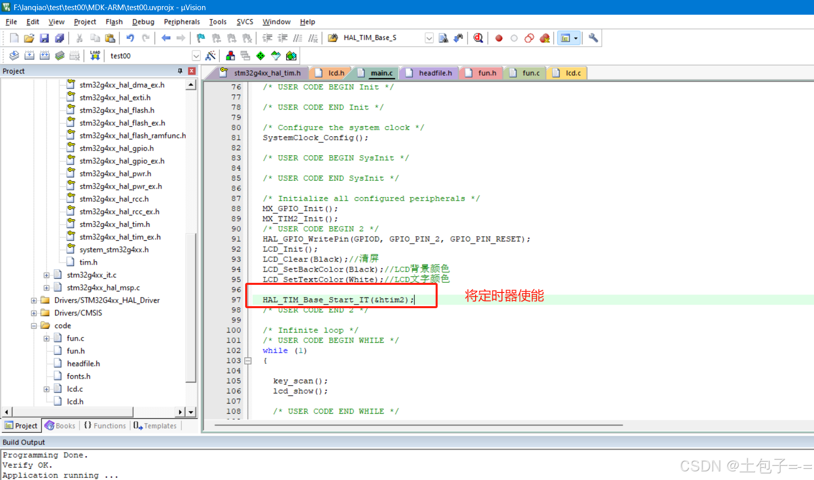Switch to the Books panel tab
This screenshot has height=480, width=814.
[60, 426]
